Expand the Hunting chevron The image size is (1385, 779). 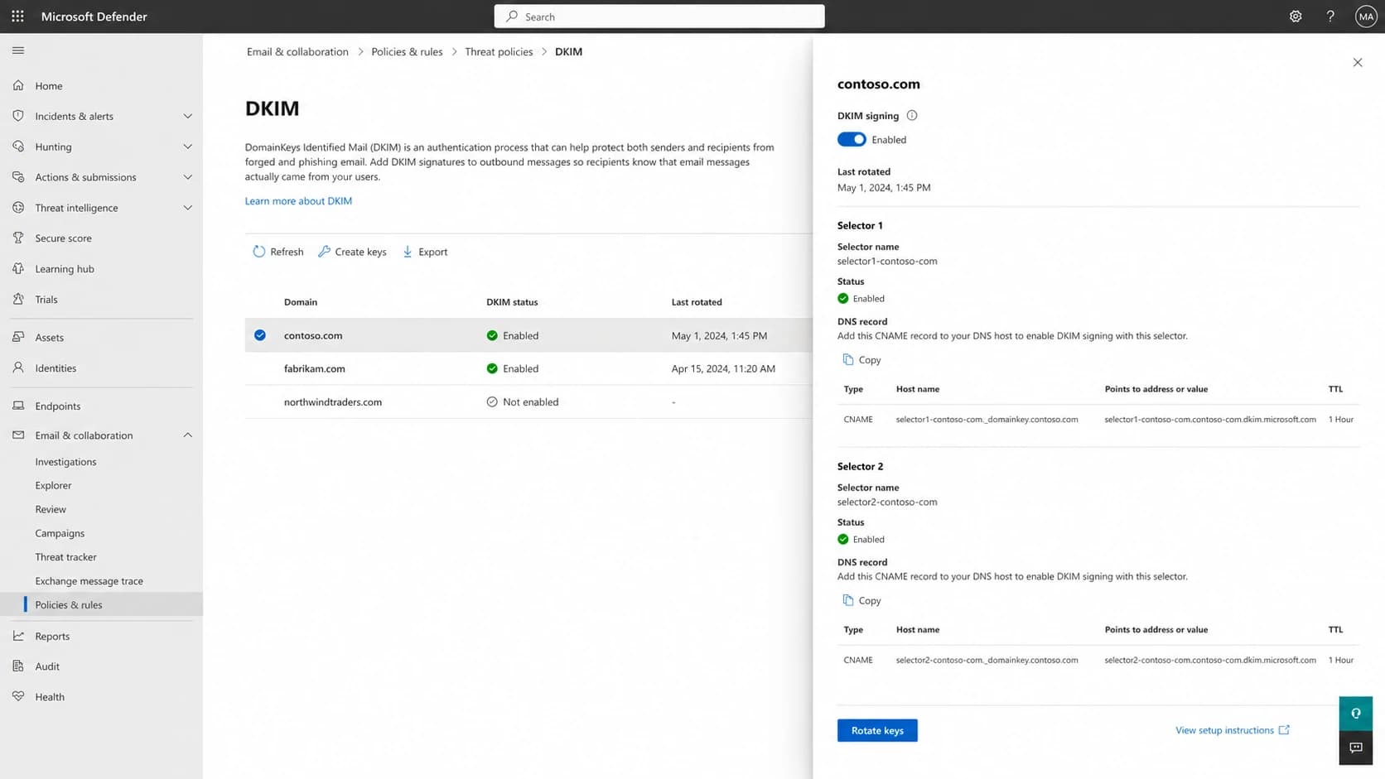[x=188, y=147]
